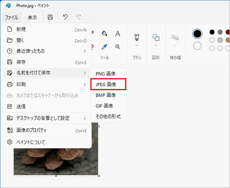Image resolution: width=230 pixels, height=188 pixels.
Task: Select the fill bucket tool
Action: point(104,33)
